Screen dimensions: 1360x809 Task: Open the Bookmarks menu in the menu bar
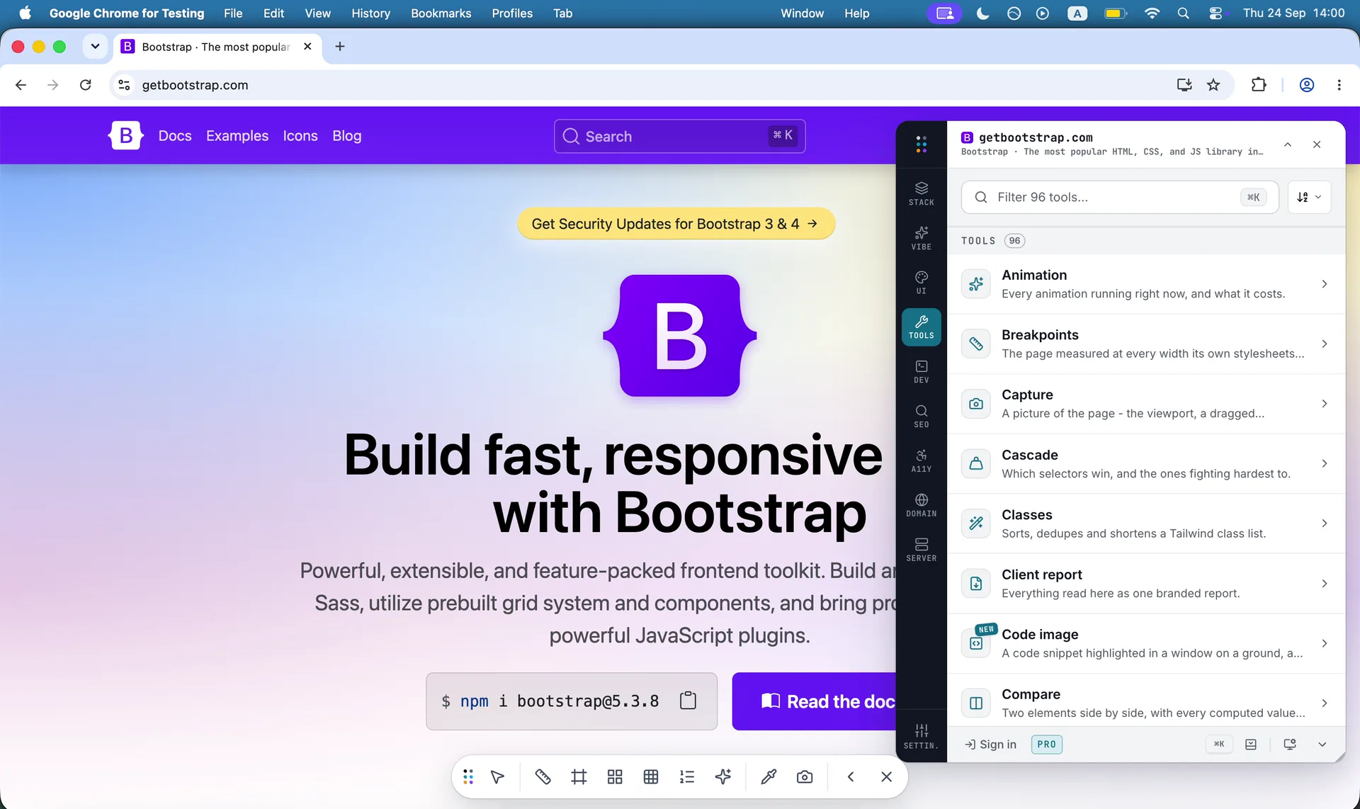click(441, 13)
